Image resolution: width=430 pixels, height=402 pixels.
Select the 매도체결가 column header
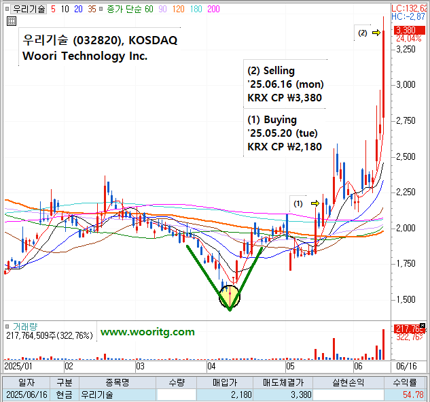283,382
